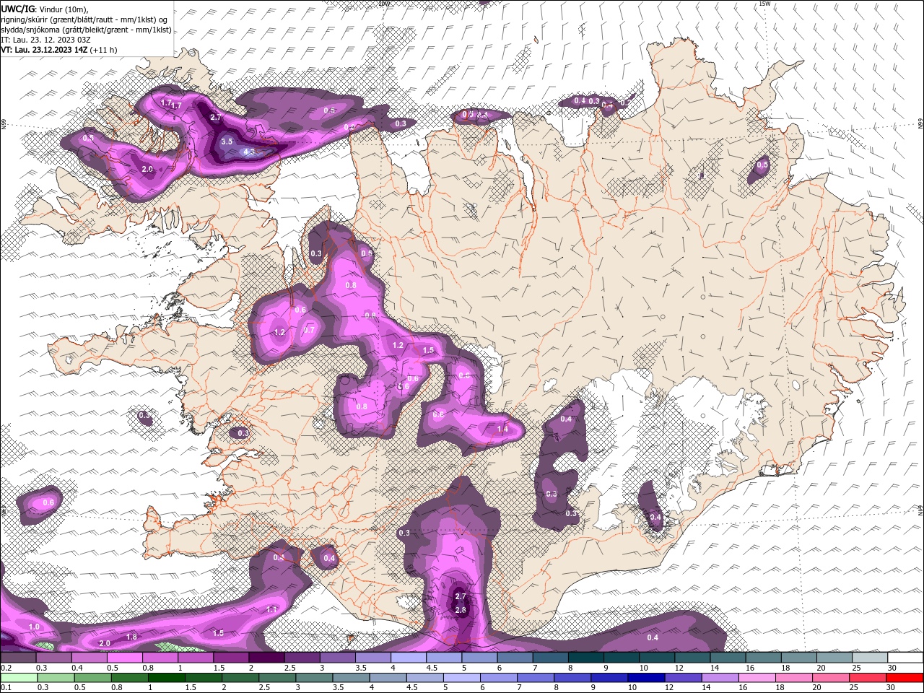Click the palest green rain swatch between 0.1 and 0.3
The height and width of the screenshot is (693, 924).
coord(18,678)
